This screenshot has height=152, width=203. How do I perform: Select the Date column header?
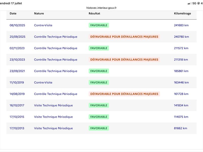click(13, 13)
